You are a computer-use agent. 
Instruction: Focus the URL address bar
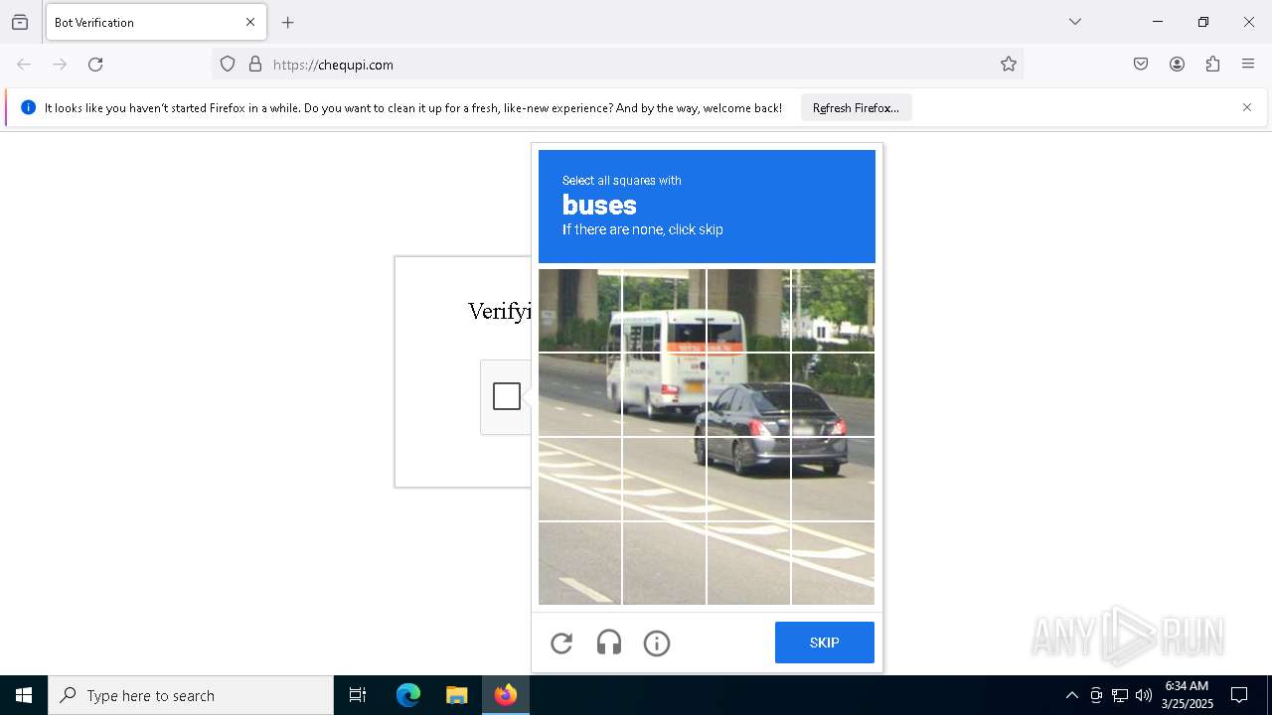[x=616, y=65]
